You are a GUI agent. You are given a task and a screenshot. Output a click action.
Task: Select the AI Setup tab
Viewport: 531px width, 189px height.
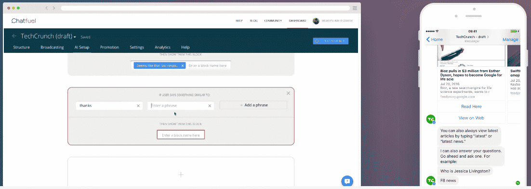tap(82, 47)
